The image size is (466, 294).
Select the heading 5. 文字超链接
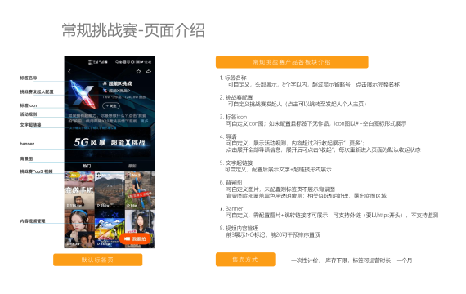pos(236,163)
